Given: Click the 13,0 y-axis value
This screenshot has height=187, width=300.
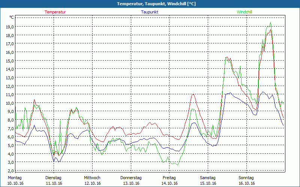Looking at the screenshot, I should (10, 78).
